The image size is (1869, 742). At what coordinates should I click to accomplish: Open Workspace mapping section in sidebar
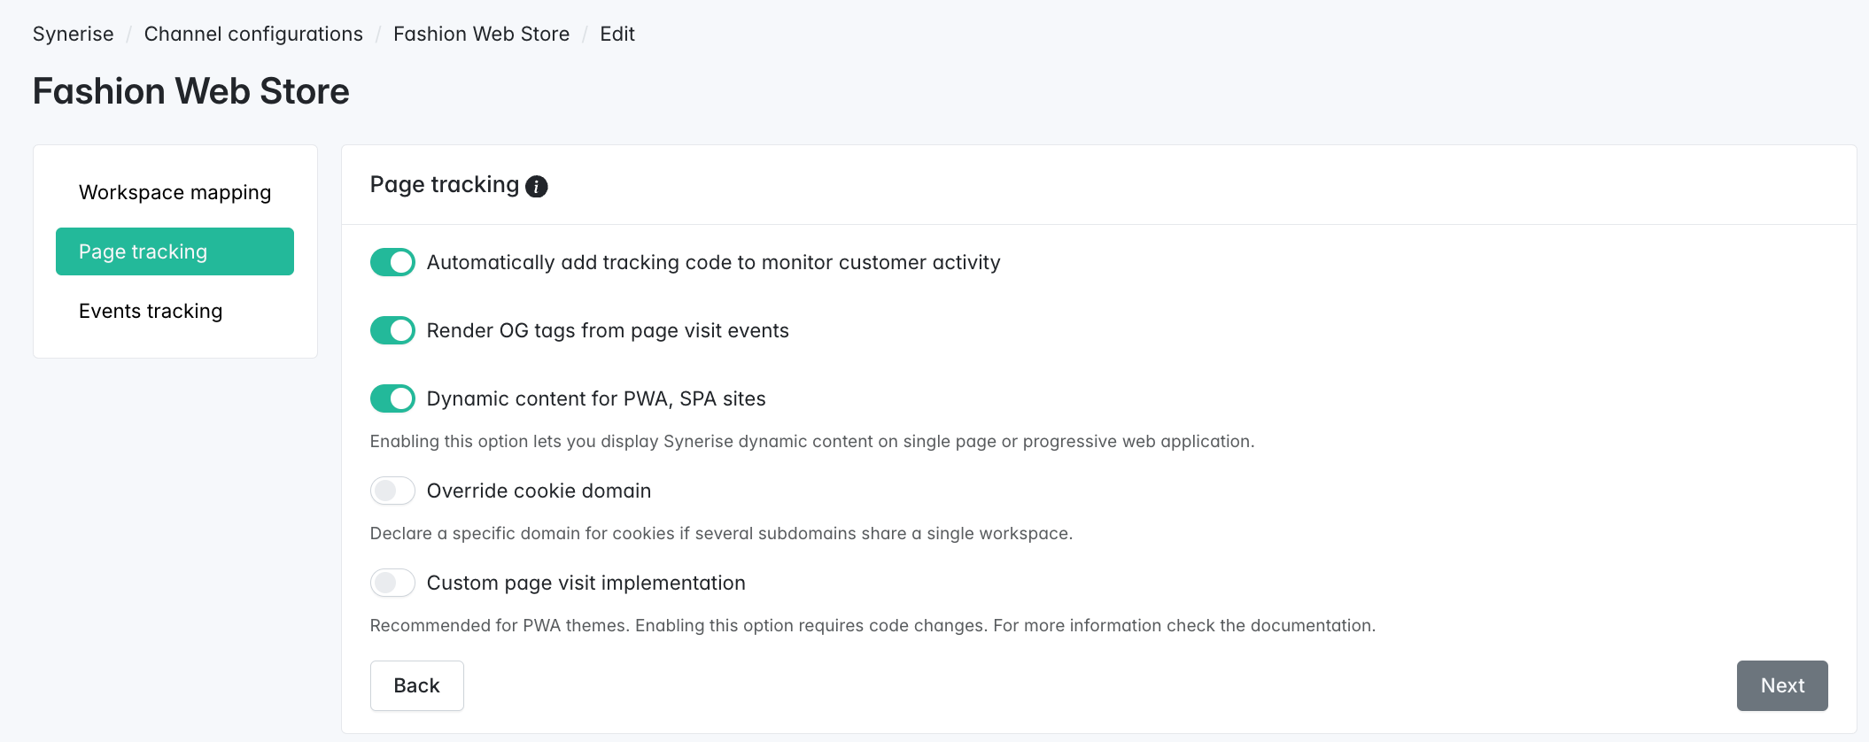(174, 192)
